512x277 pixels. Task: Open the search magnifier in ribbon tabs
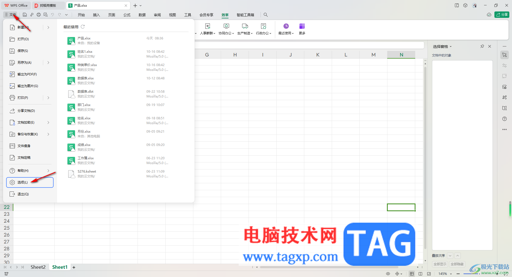tap(266, 15)
